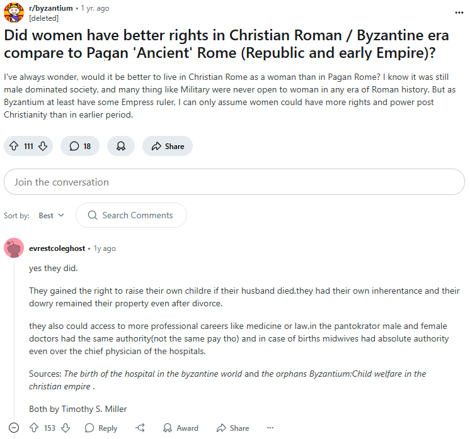
Task: Award evrestcoleghost's comment
Action: [181, 428]
